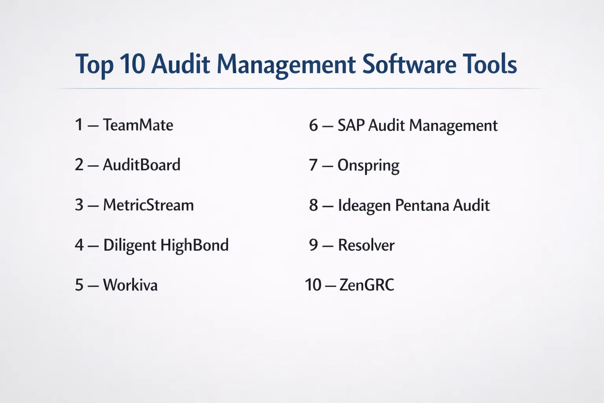Click the rank number 6 beside SAP
The width and height of the screenshot is (604, 403).
pyautogui.click(x=313, y=126)
